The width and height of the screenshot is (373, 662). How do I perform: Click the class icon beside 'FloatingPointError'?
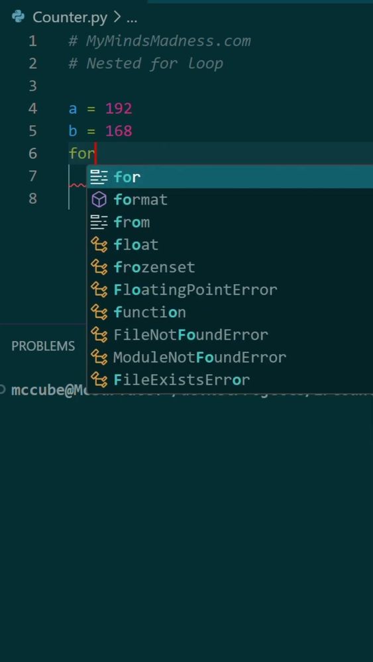[99, 290]
